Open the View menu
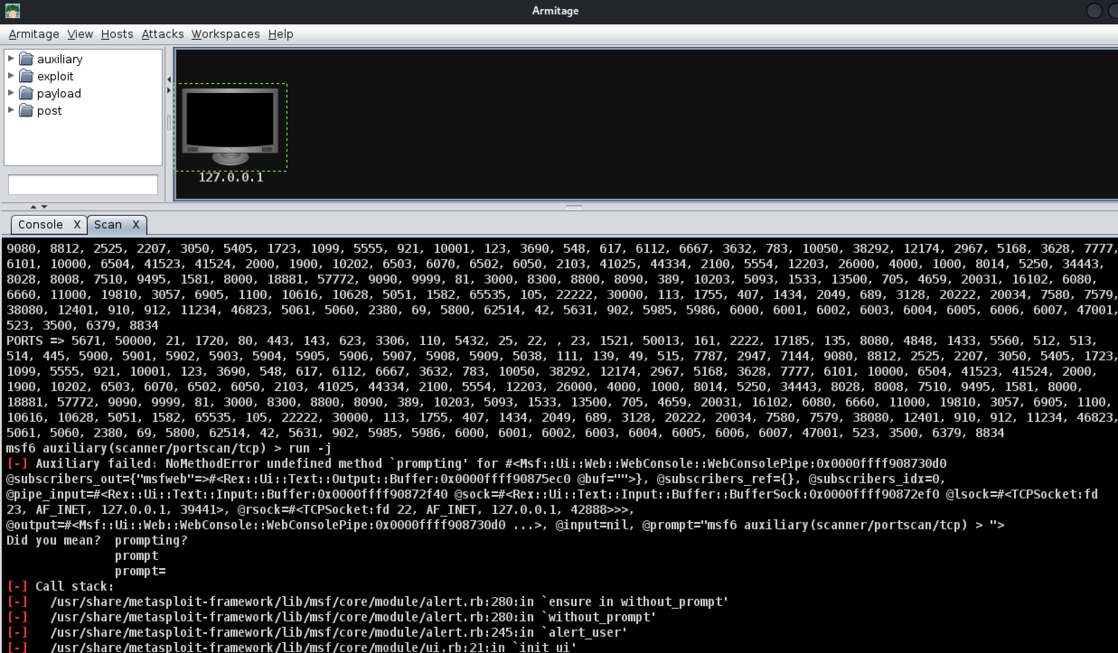The height and width of the screenshot is (653, 1118). 80,34
